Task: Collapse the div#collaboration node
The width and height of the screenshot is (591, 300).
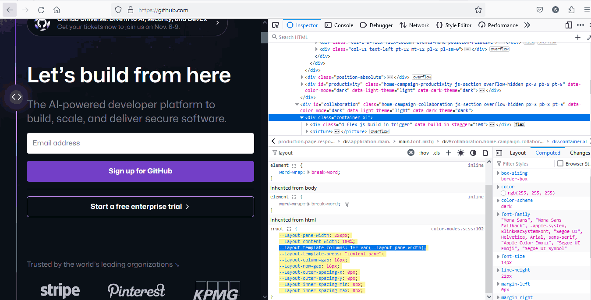Action: point(297,104)
